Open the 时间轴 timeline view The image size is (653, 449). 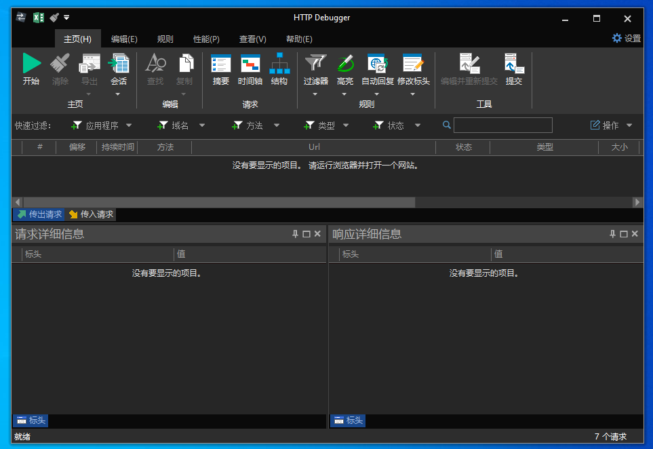tap(250, 70)
